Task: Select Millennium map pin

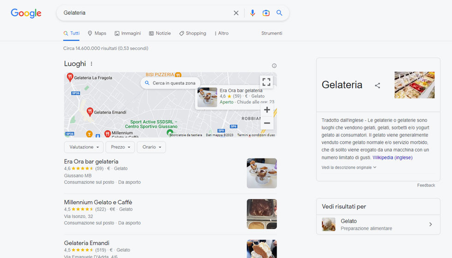Action: point(107,134)
